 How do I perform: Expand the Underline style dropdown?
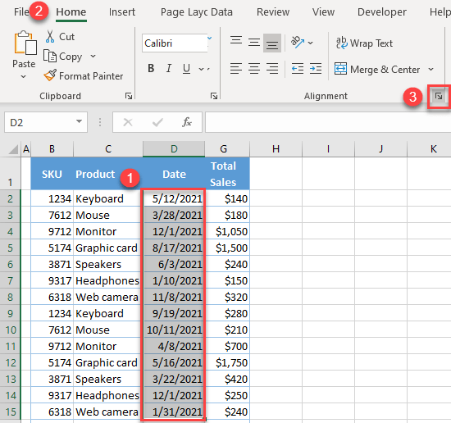coord(201,69)
